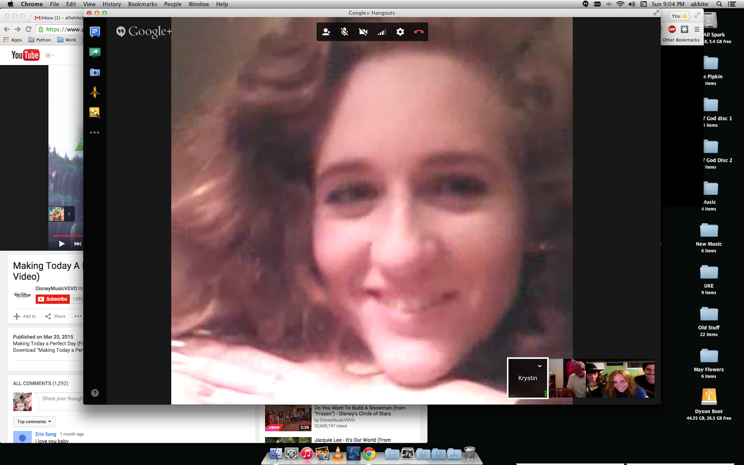The width and height of the screenshot is (744, 465).
Task: Open Do You Want To Build A Snowman video
Action: click(359, 411)
